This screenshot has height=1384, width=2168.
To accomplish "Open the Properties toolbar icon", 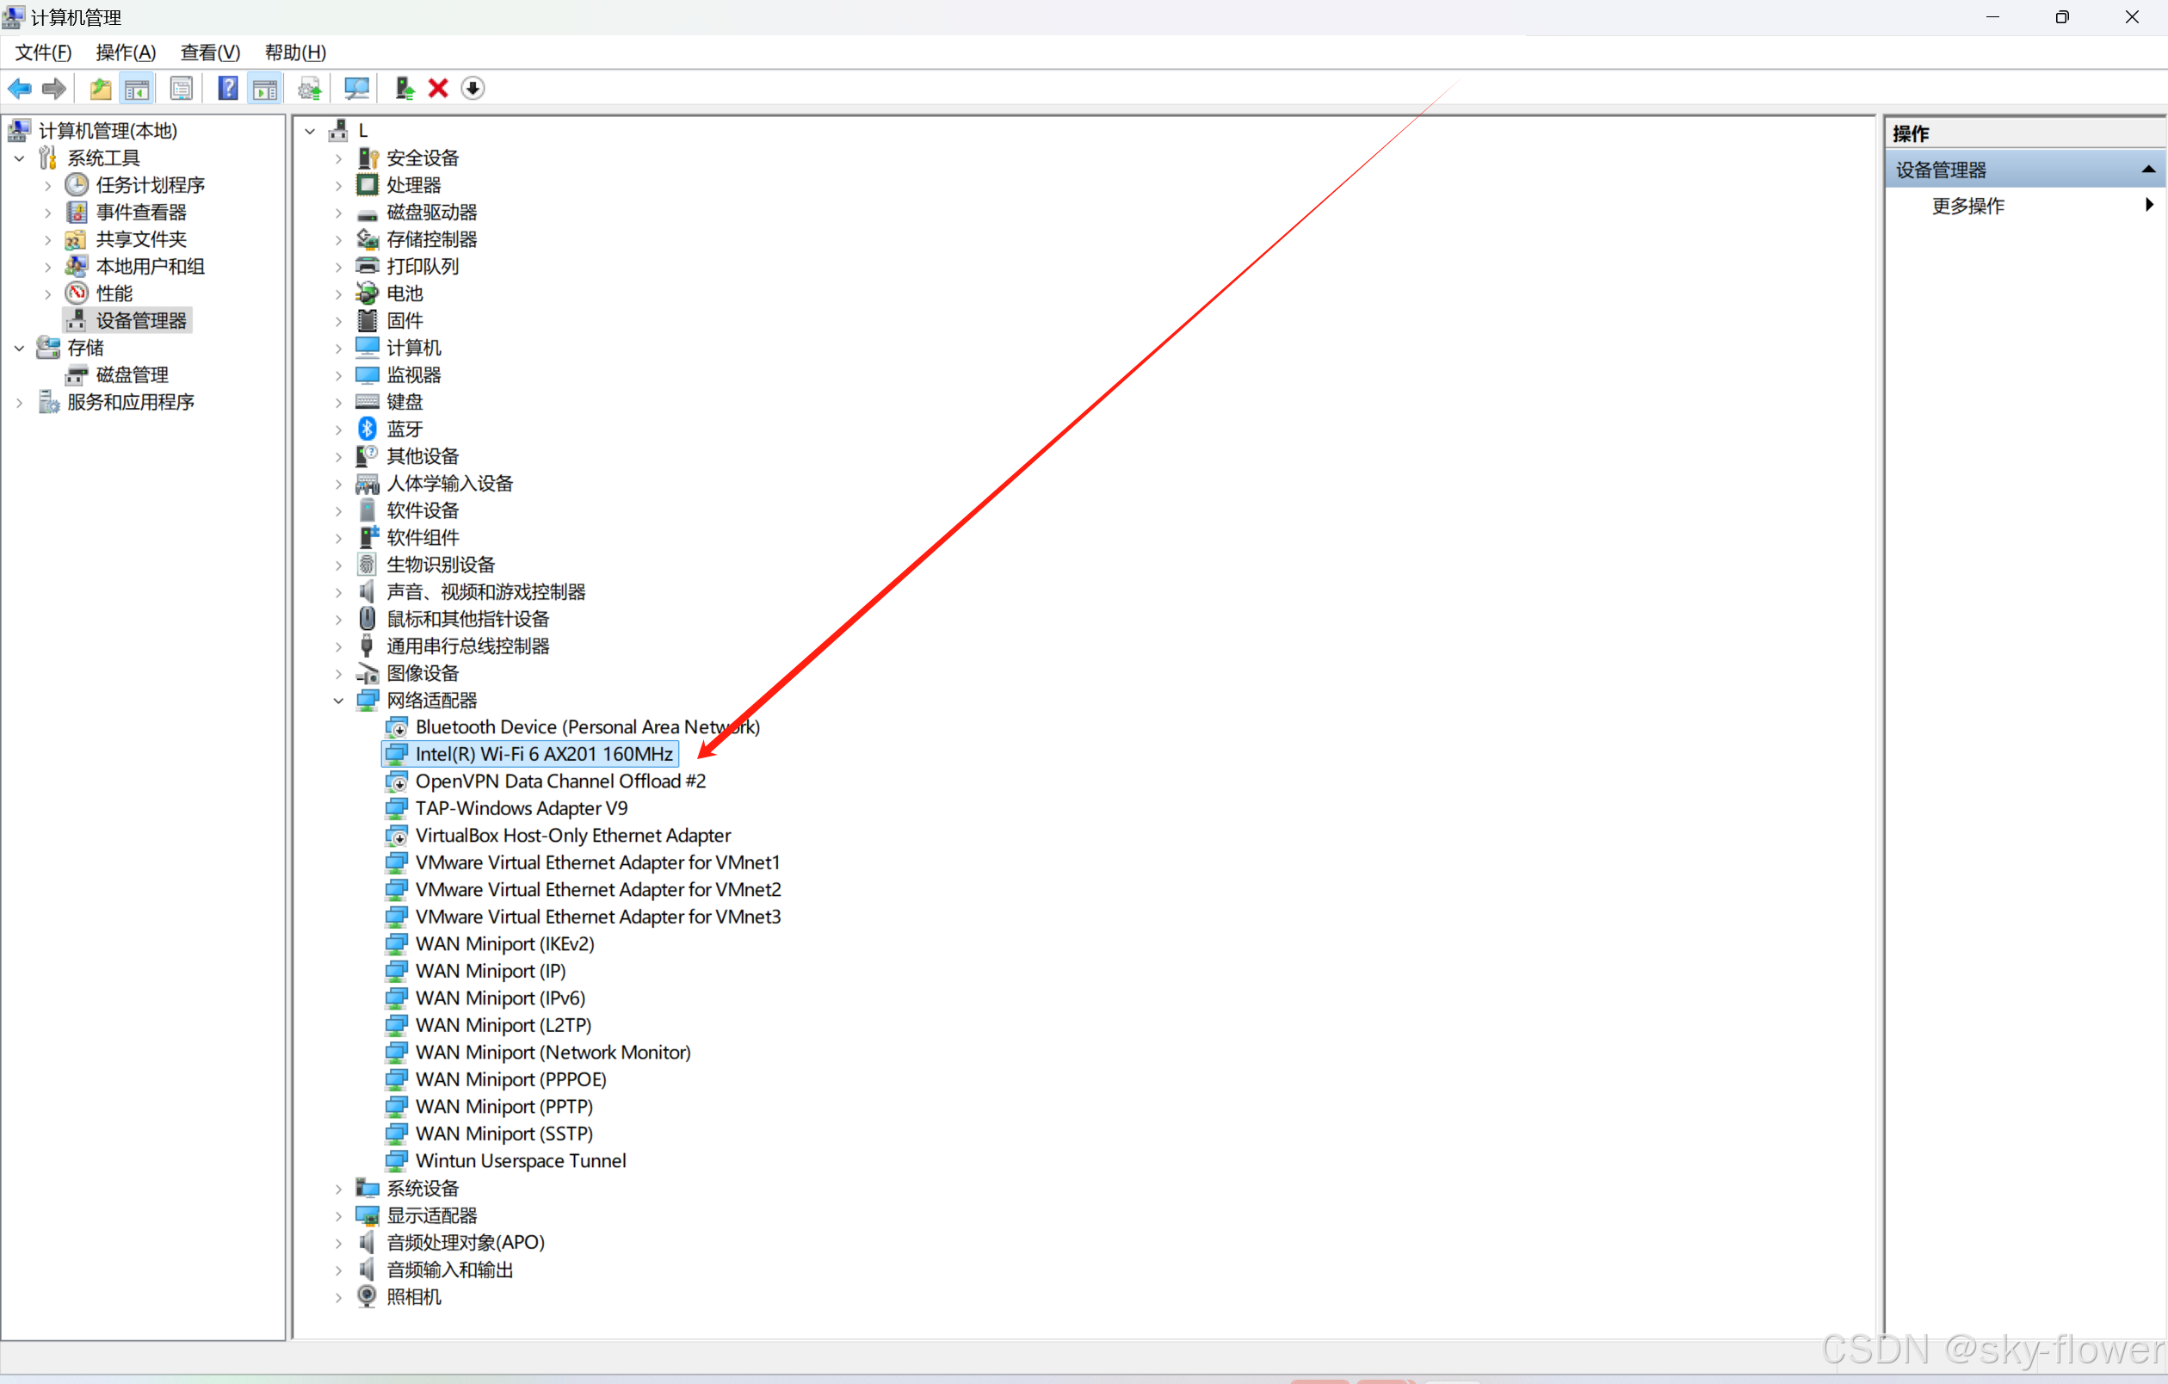I will point(182,89).
